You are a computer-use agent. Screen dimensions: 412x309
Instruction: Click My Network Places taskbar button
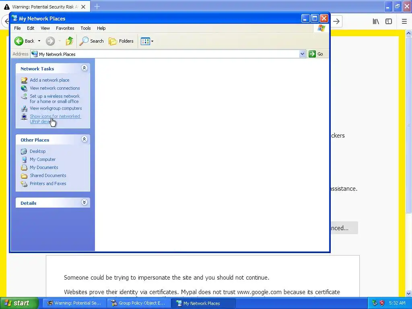[x=204, y=303]
